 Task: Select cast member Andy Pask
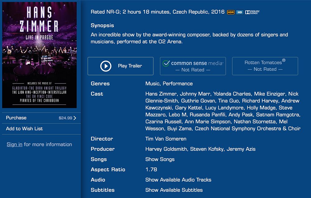[241, 115]
